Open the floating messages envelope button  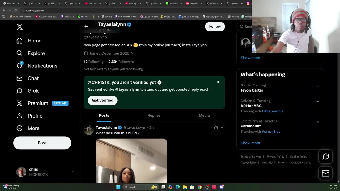(x=326, y=173)
